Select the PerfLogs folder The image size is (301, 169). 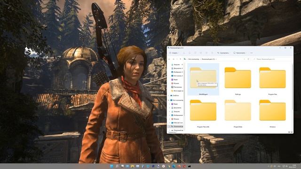click(238, 79)
